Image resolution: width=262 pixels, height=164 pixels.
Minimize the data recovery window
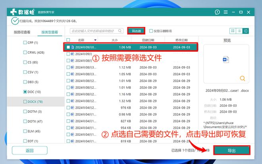coord(233,12)
